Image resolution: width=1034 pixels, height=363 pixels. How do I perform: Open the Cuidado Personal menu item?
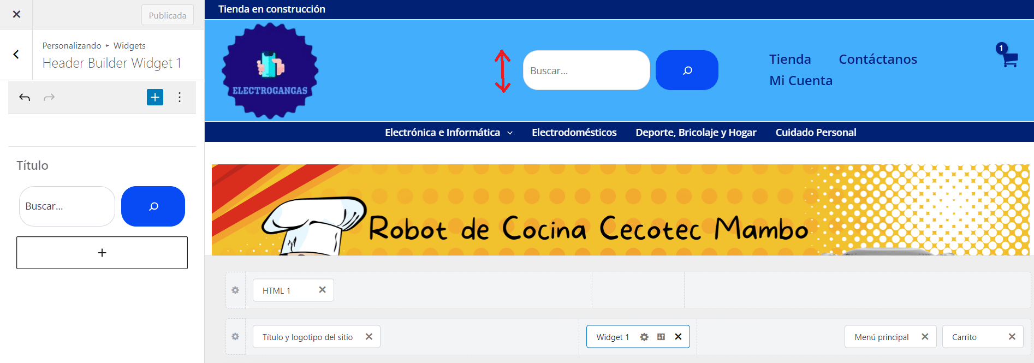[x=816, y=132]
